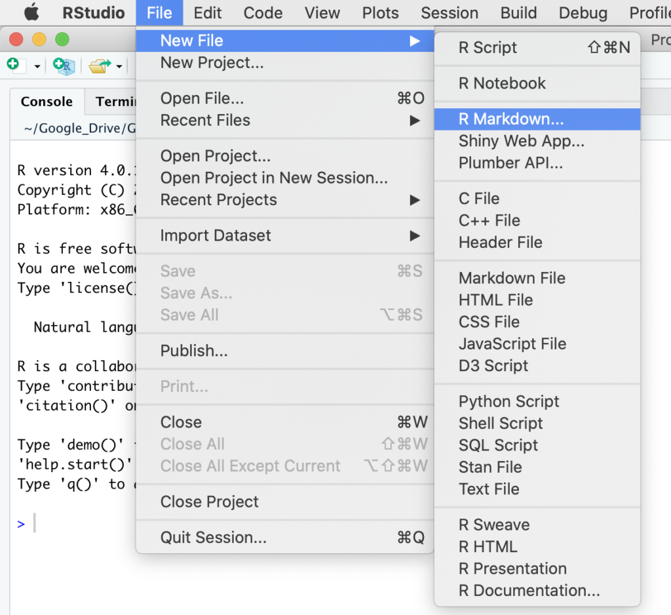This screenshot has width=671, height=615.
Task: Create a new SQL Script
Action: click(x=537, y=445)
